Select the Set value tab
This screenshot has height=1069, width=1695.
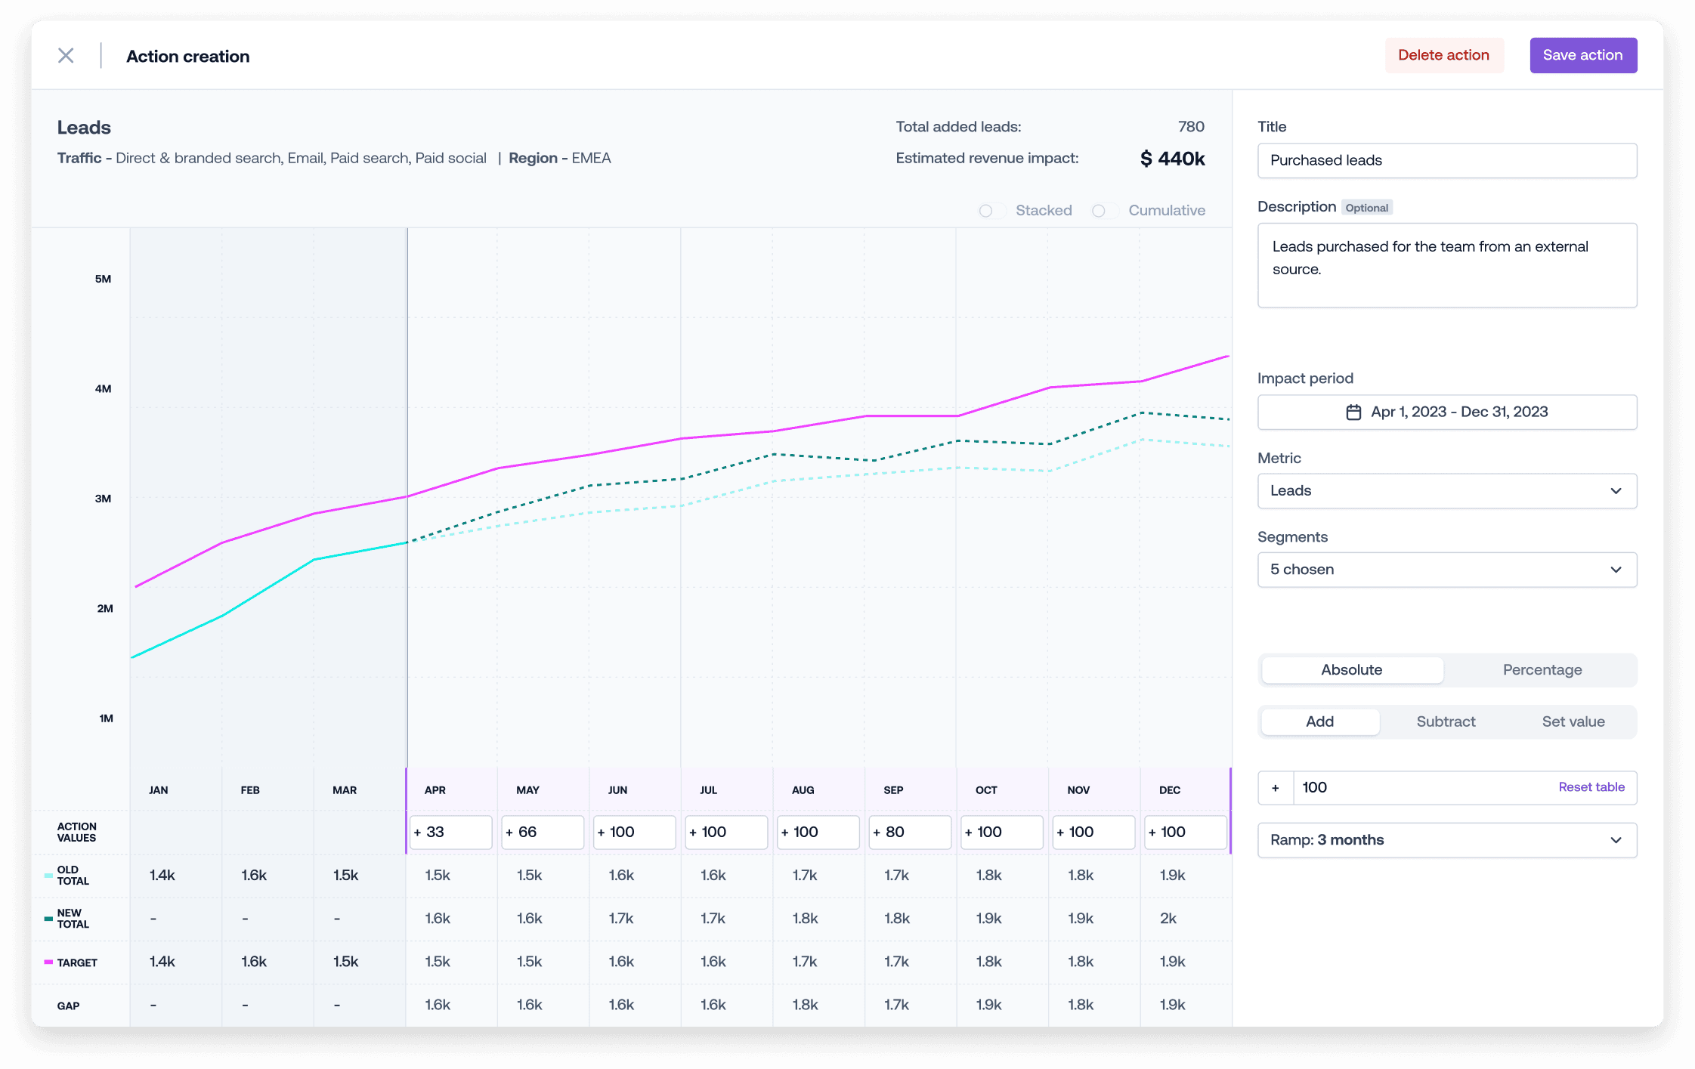[x=1573, y=721]
